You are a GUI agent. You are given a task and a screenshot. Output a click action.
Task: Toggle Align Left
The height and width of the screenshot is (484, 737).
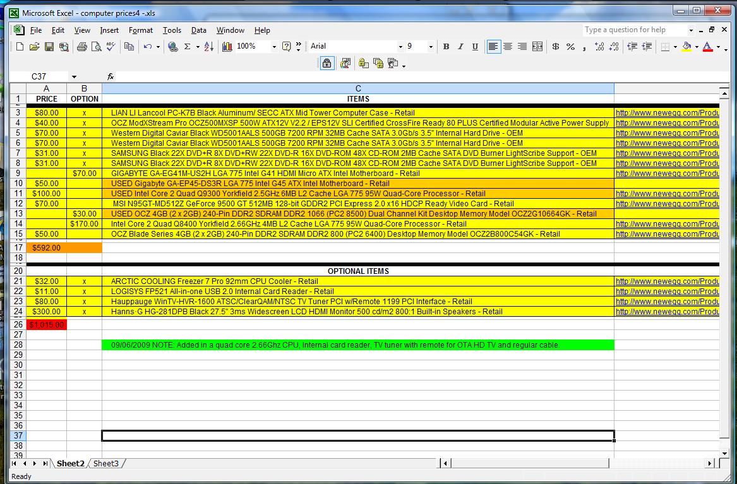(493, 47)
